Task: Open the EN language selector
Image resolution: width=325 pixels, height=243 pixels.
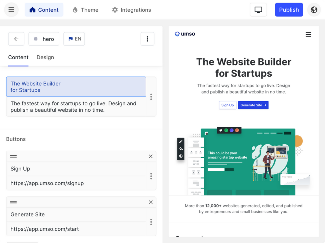Action: (x=74, y=39)
